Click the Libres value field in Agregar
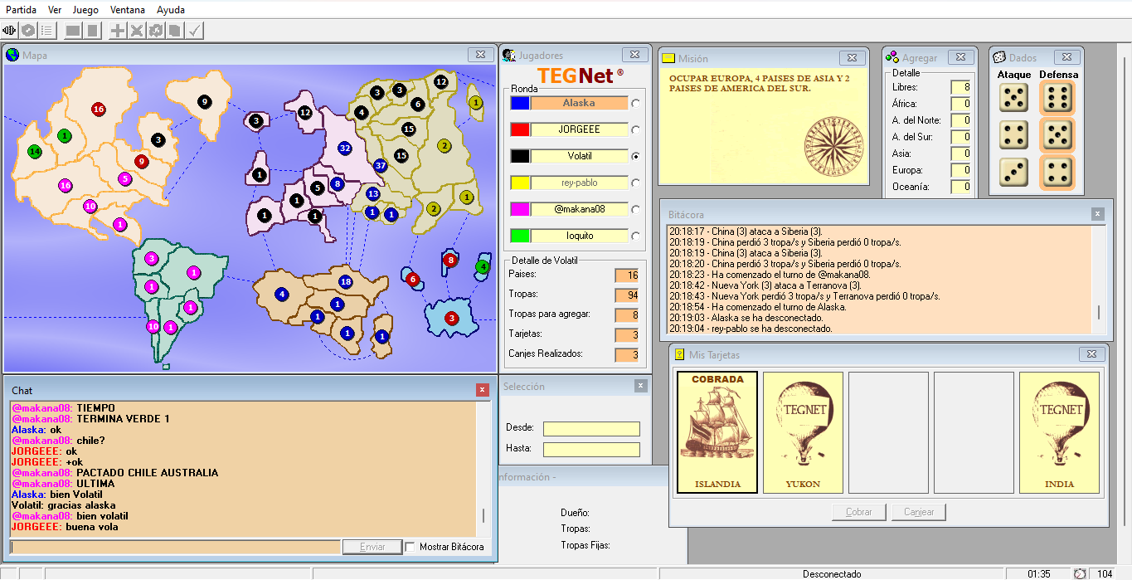 click(960, 87)
